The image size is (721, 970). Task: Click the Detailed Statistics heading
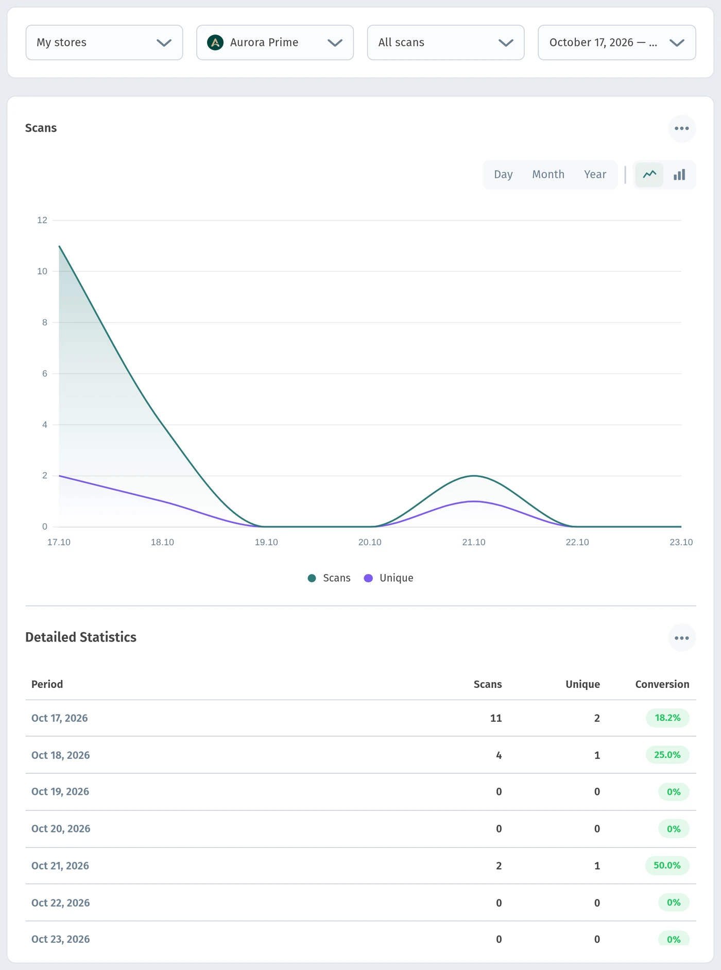[81, 637]
